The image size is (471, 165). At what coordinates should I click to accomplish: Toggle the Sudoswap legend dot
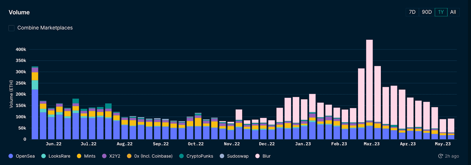click(x=222, y=156)
